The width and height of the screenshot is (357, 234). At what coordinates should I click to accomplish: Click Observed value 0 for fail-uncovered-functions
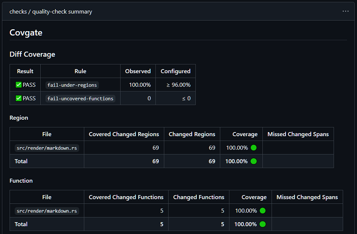(x=149, y=98)
